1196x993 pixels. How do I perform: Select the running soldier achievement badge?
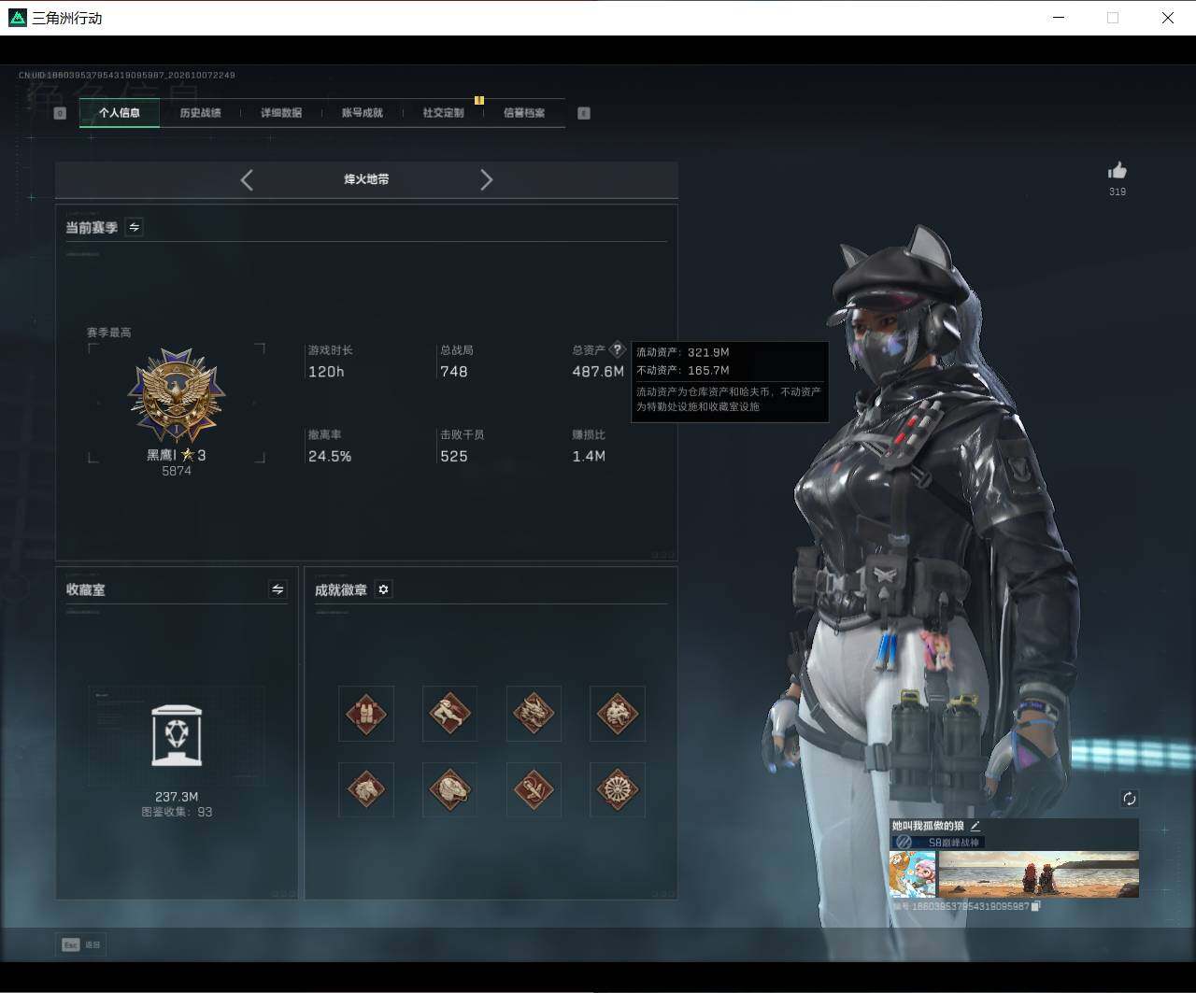tap(449, 714)
